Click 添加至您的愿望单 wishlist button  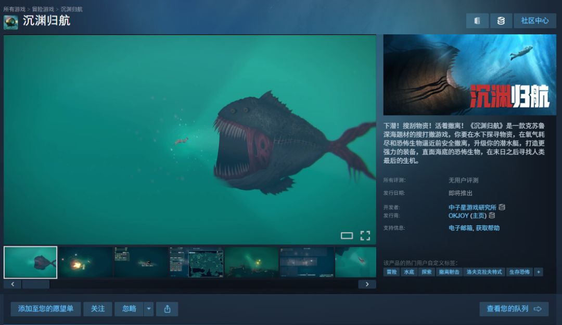[45, 309]
